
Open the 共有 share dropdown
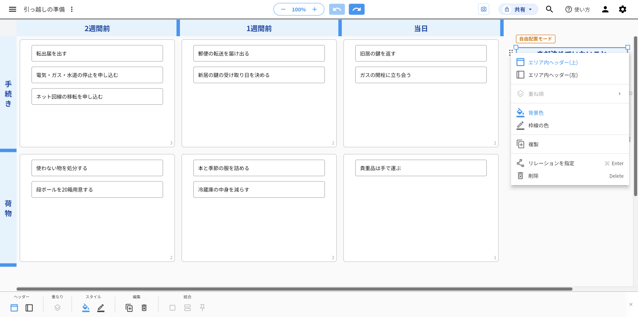click(518, 9)
